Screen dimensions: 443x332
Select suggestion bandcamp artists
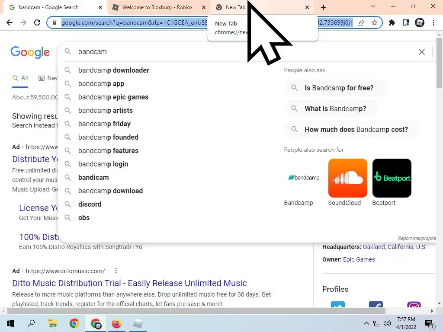pyautogui.click(x=106, y=110)
